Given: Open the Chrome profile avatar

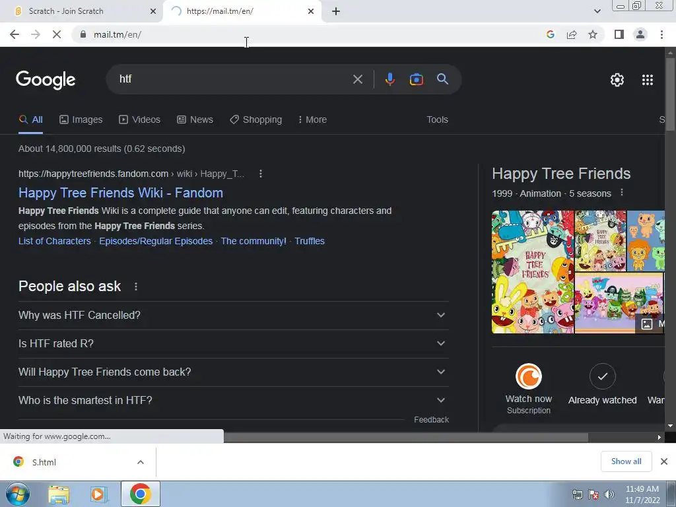Looking at the screenshot, I should point(640,34).
